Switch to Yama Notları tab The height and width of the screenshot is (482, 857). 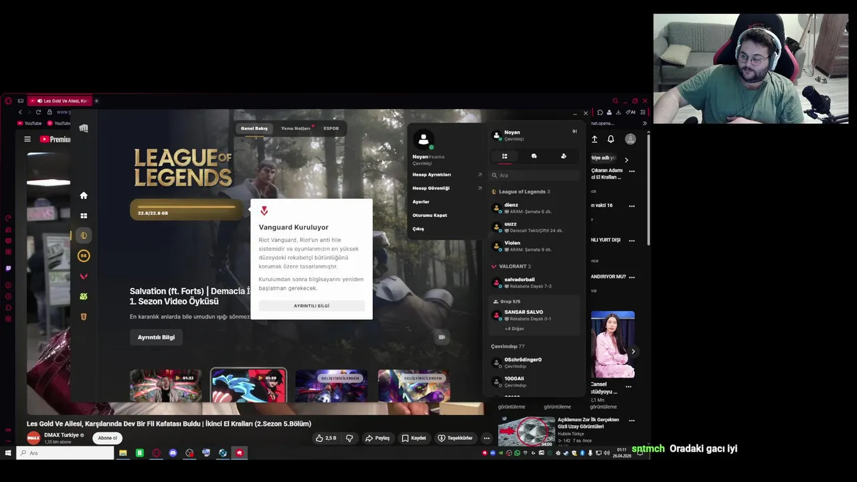click(296, 129)
